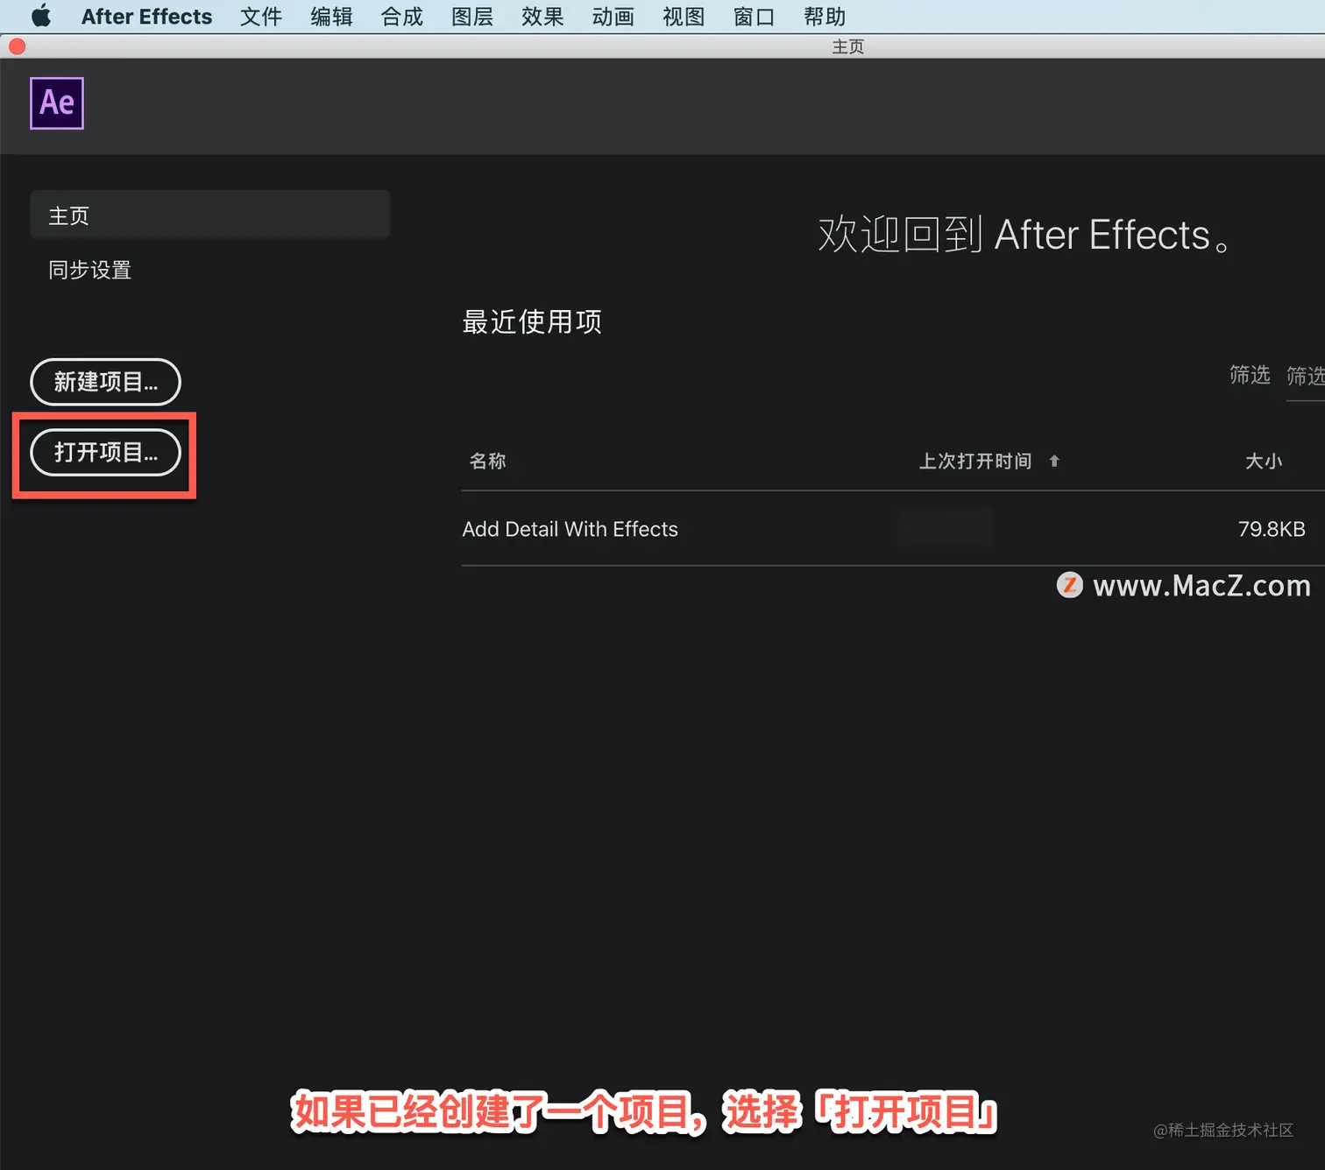The height and width of the screenshot is (1170, 1325).
Task: Click the 筛选 filter input field
Action: pos(1305,377)
